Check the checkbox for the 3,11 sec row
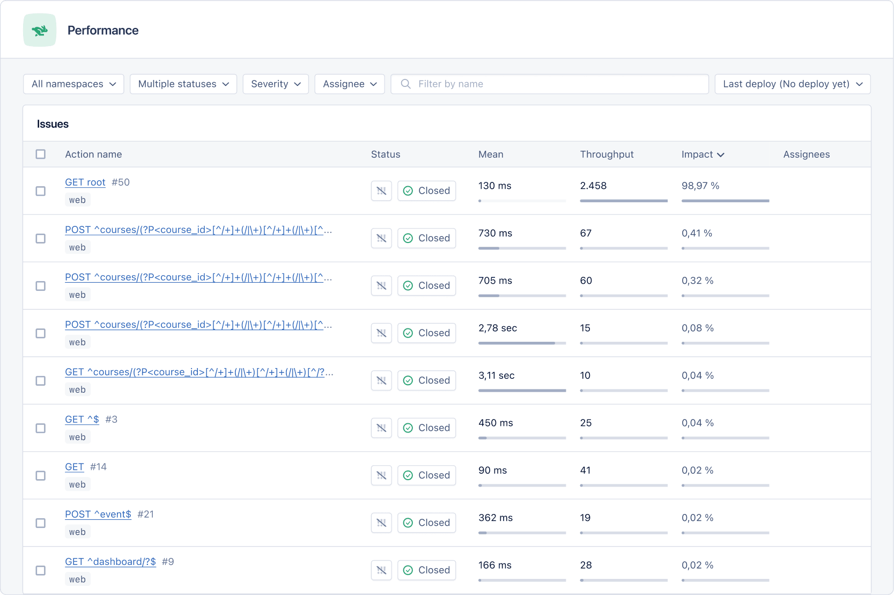This screenshot has width=894, height=595. [41, 380]
